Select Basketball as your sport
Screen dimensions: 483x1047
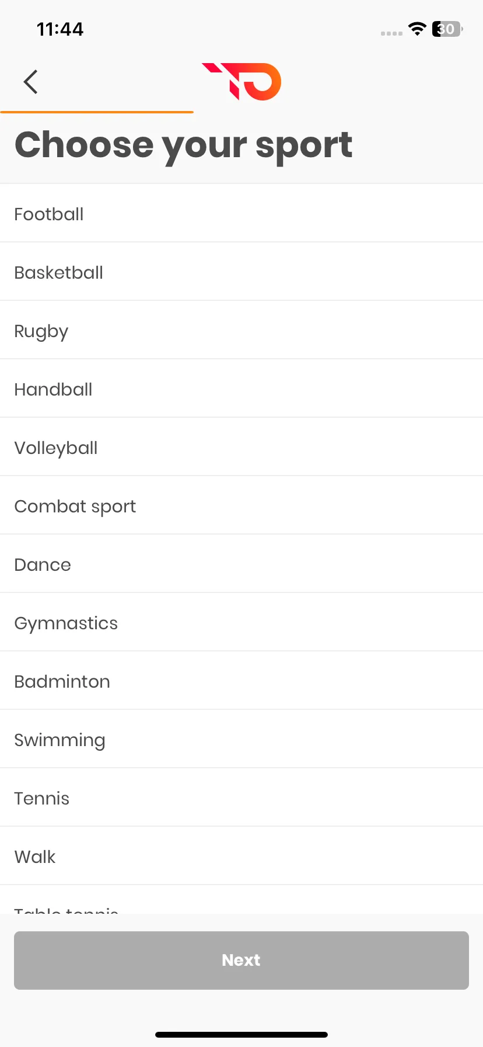pos(242,272)
